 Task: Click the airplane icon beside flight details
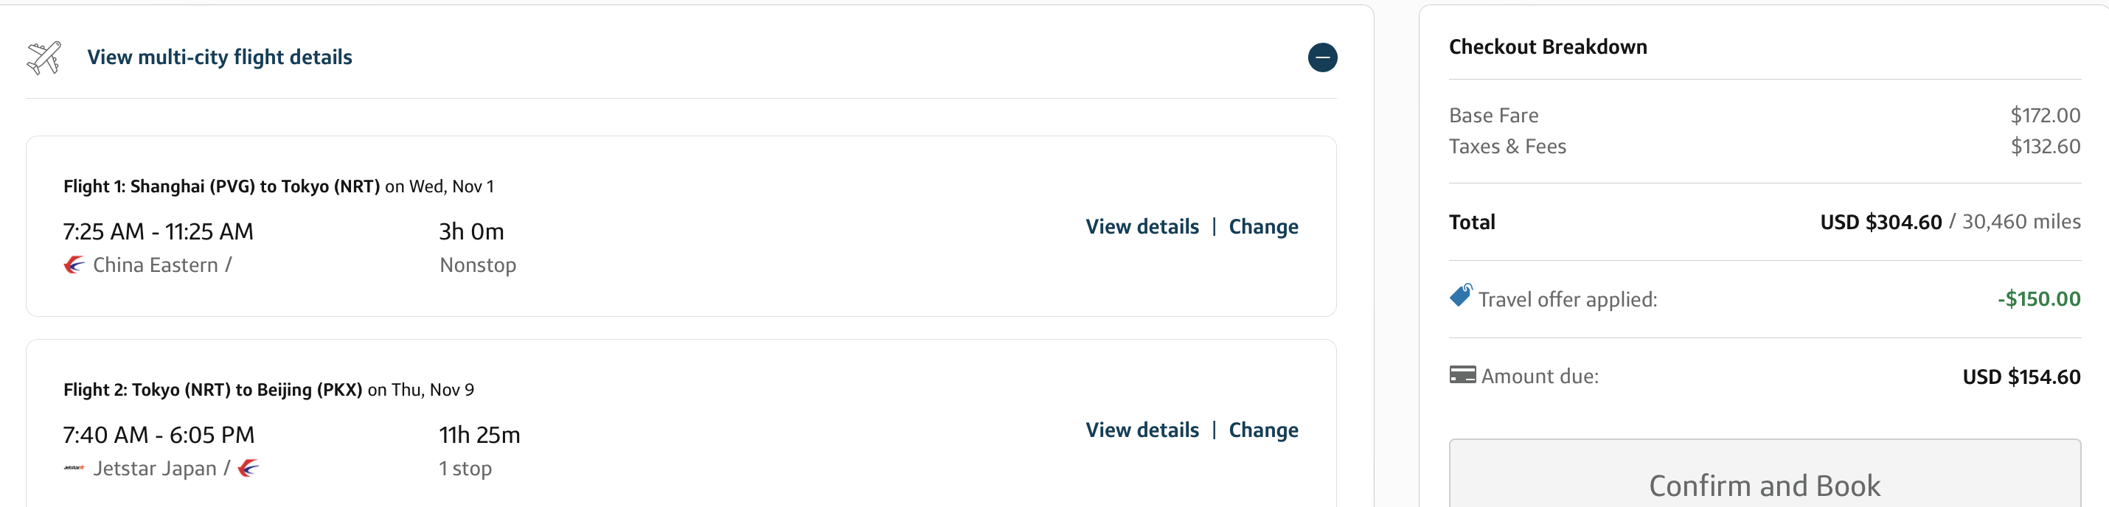[x=44, y=58]
